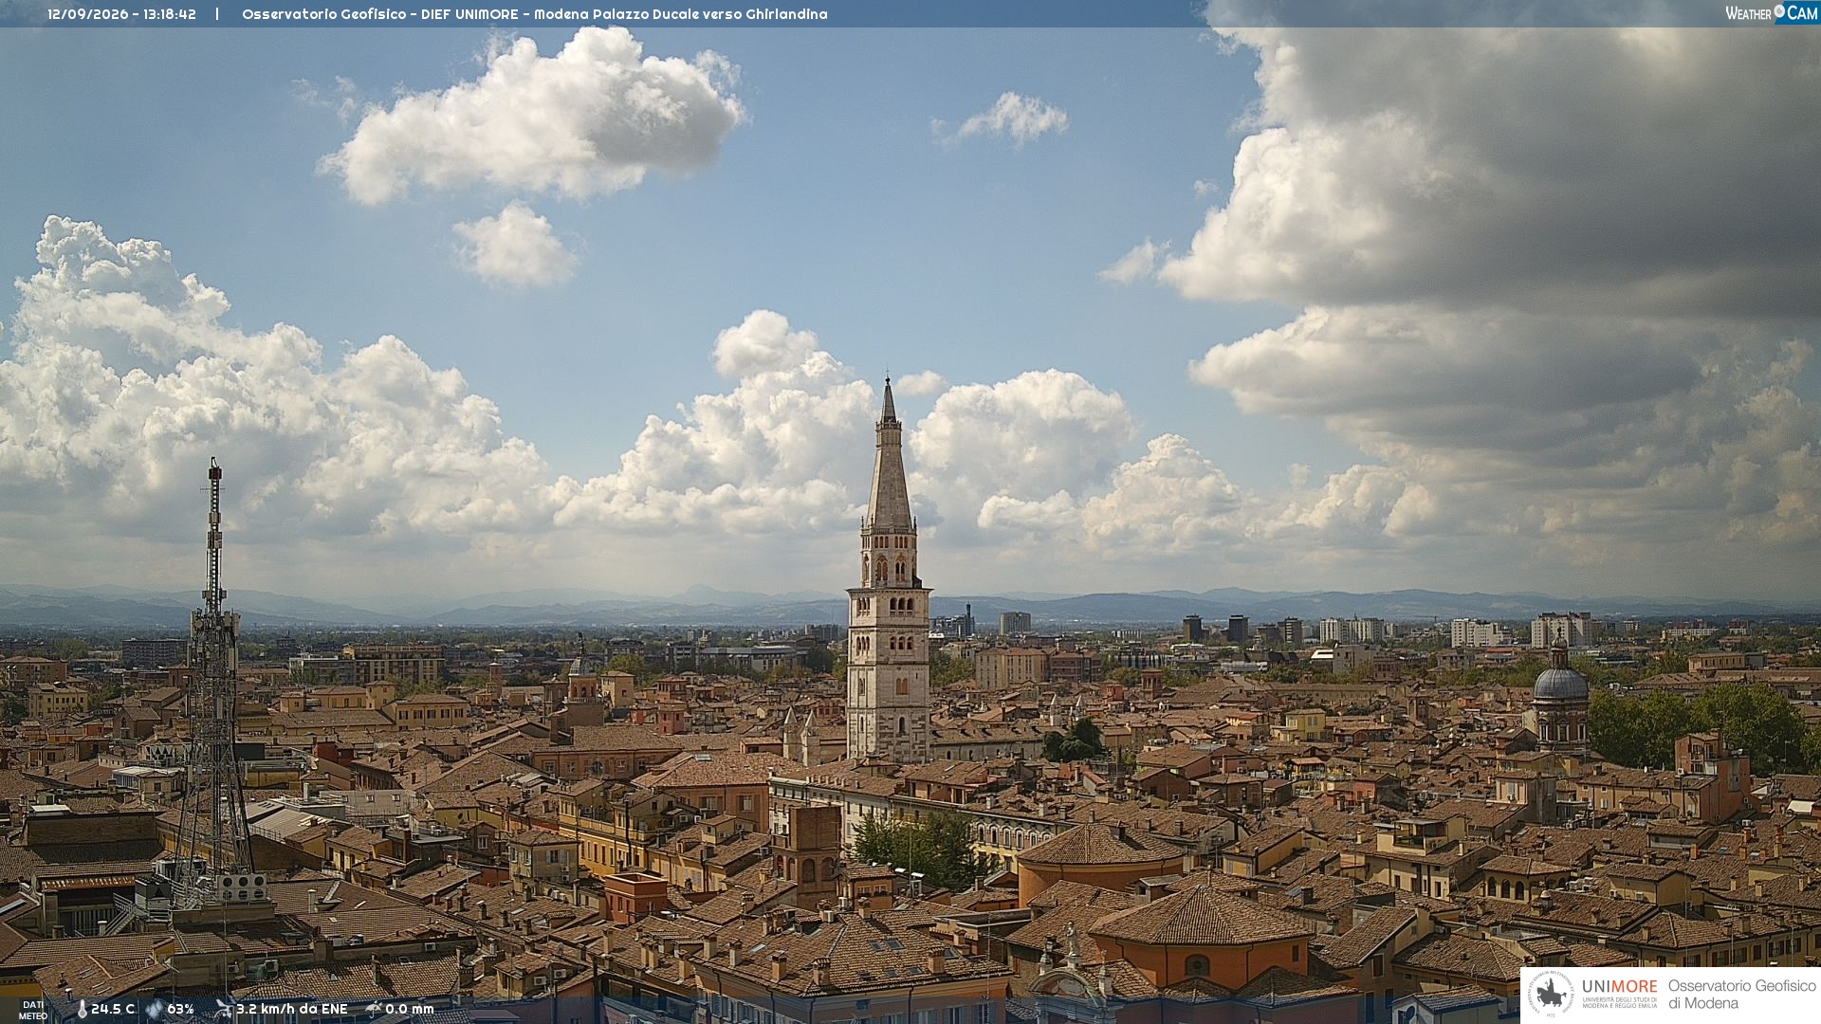
Task: Click the UNIMORE horseman seal emblem
Action: point(1551,995)
